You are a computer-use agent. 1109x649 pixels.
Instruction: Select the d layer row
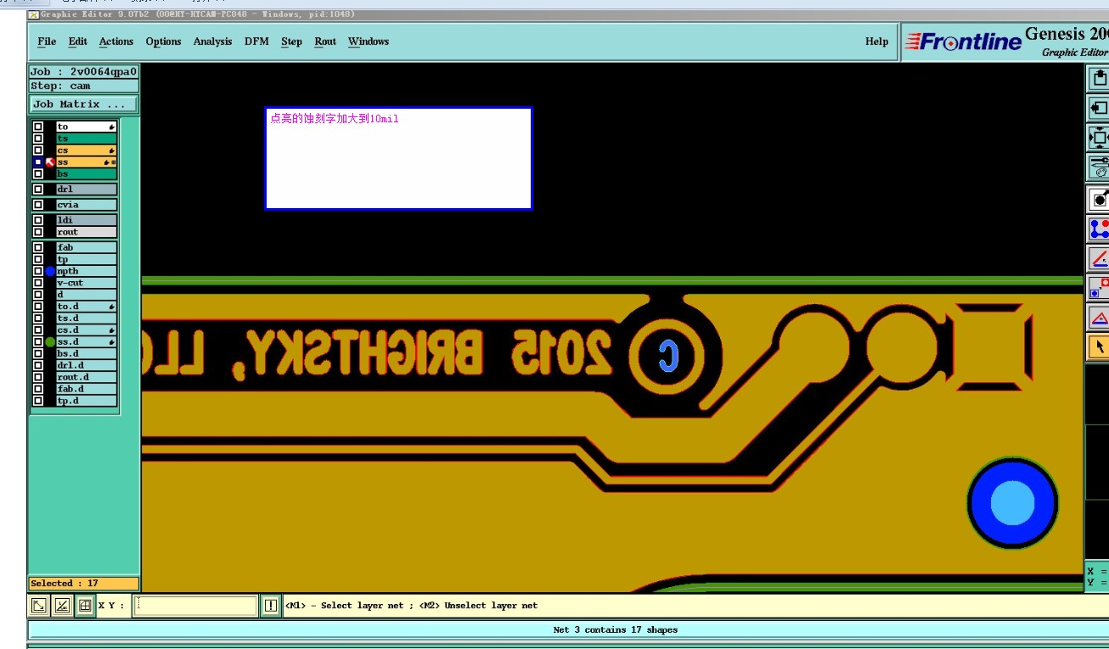(86, 295)
